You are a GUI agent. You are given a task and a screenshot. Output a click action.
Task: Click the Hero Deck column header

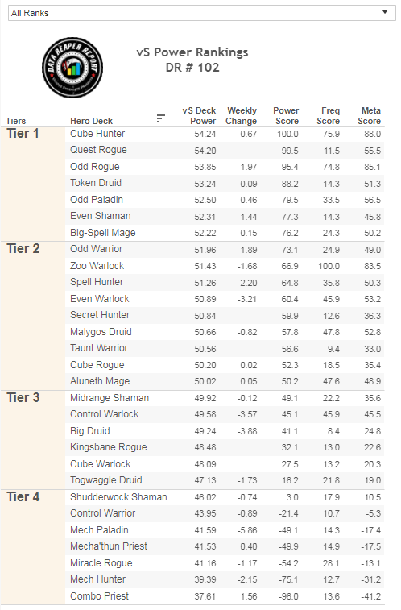click(x=91, y=121)
